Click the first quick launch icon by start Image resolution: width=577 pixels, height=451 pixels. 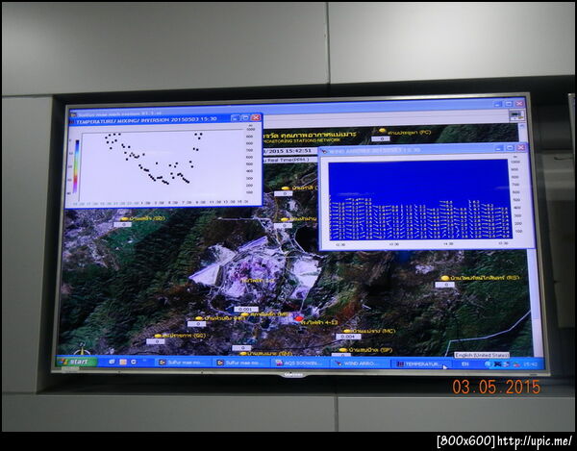click(x=113, y=362)
